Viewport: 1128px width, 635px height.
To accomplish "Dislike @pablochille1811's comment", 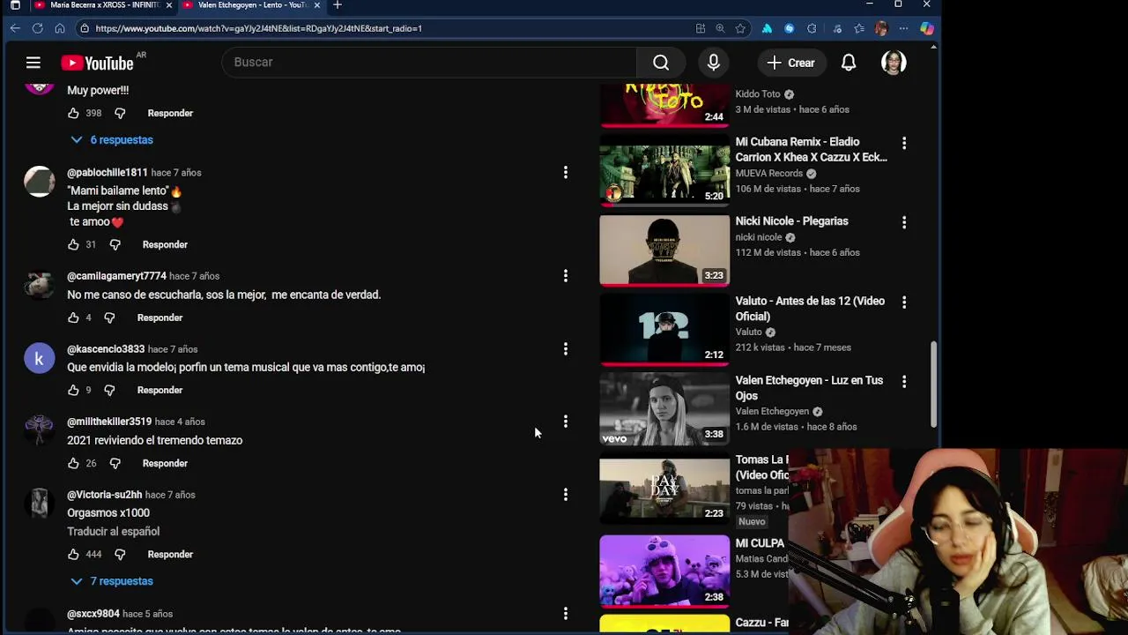I will tap(115, 244).
